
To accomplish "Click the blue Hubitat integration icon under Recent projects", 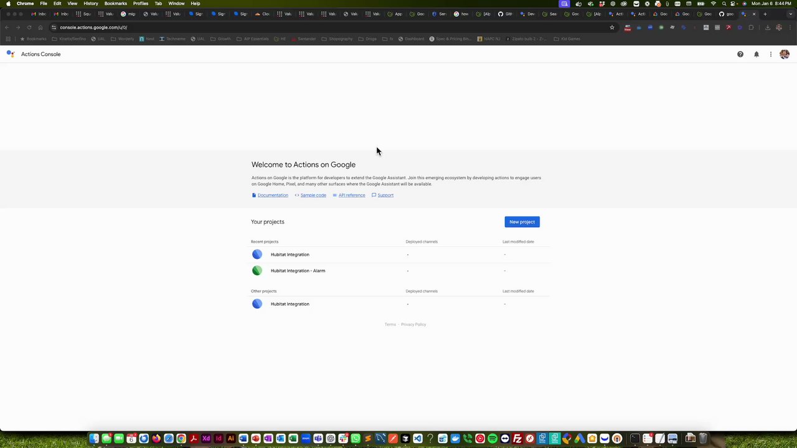I will pyautogui.click(x=257, y=254).
